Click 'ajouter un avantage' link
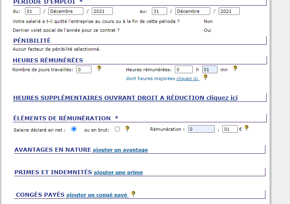290x204 pixels. click(x=120, y=150)
